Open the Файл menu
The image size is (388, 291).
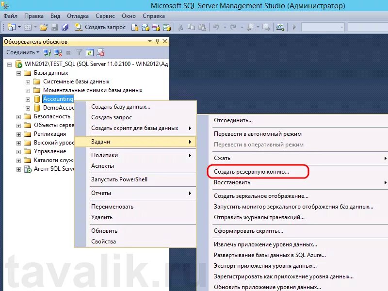tap(10, 16)
